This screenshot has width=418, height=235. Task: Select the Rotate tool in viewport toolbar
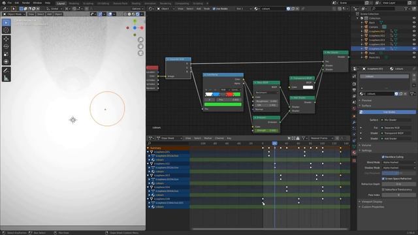[x=6, y=46]
